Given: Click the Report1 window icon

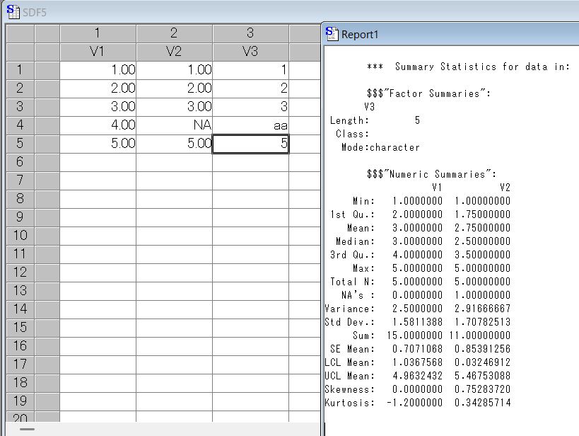Looking at the screenshot, I should (x=332, y=34).
